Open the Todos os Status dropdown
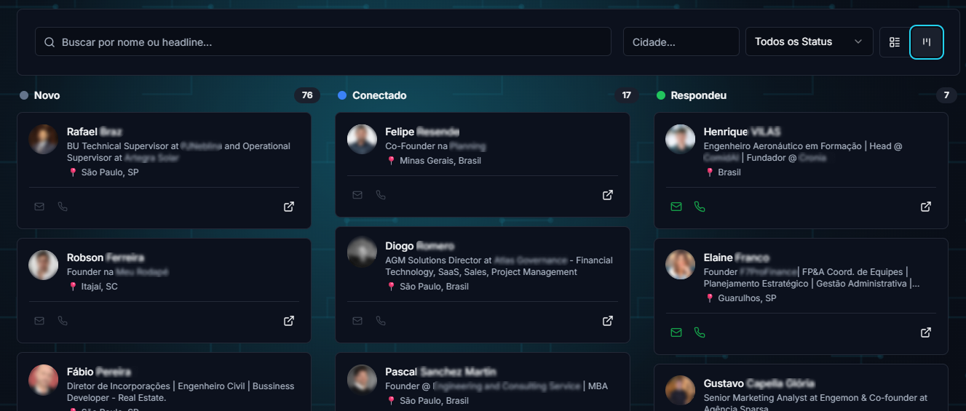This screenshot has width=966, height=411. (x=809, y=41)
